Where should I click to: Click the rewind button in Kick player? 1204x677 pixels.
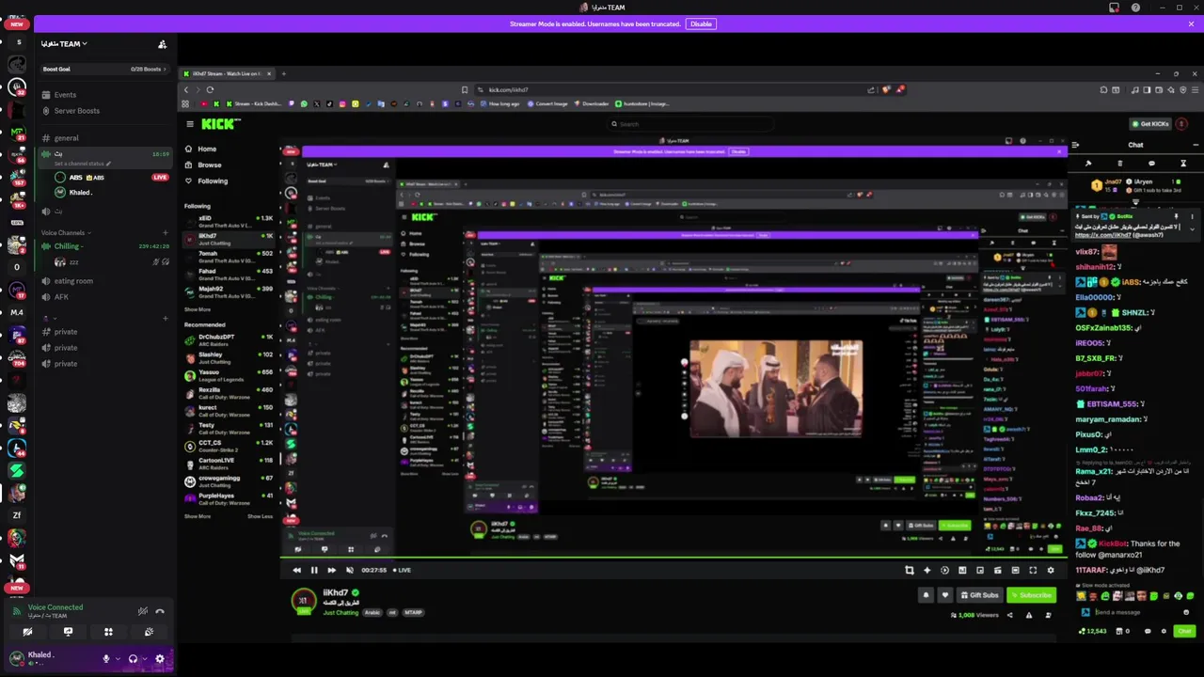point(297,570)
